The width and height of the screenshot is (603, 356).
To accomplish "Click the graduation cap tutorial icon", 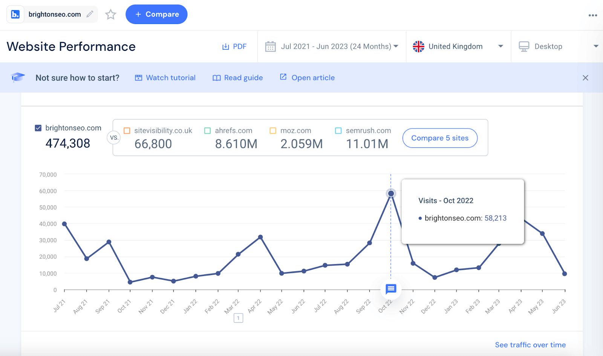I will (x=18, y=77).
